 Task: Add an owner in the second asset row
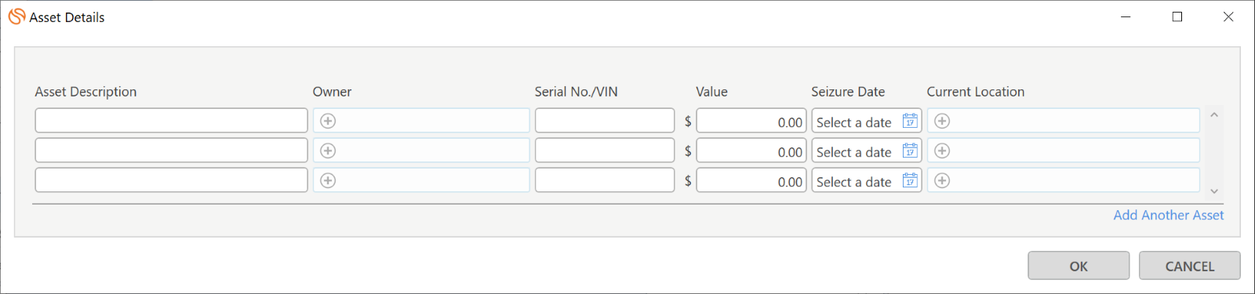(x=328, y=151)
